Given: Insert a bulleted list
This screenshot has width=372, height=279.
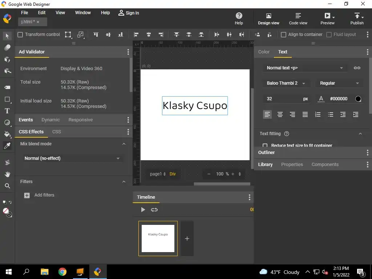Looking at the screenshot, I should (x=331, y=114).
